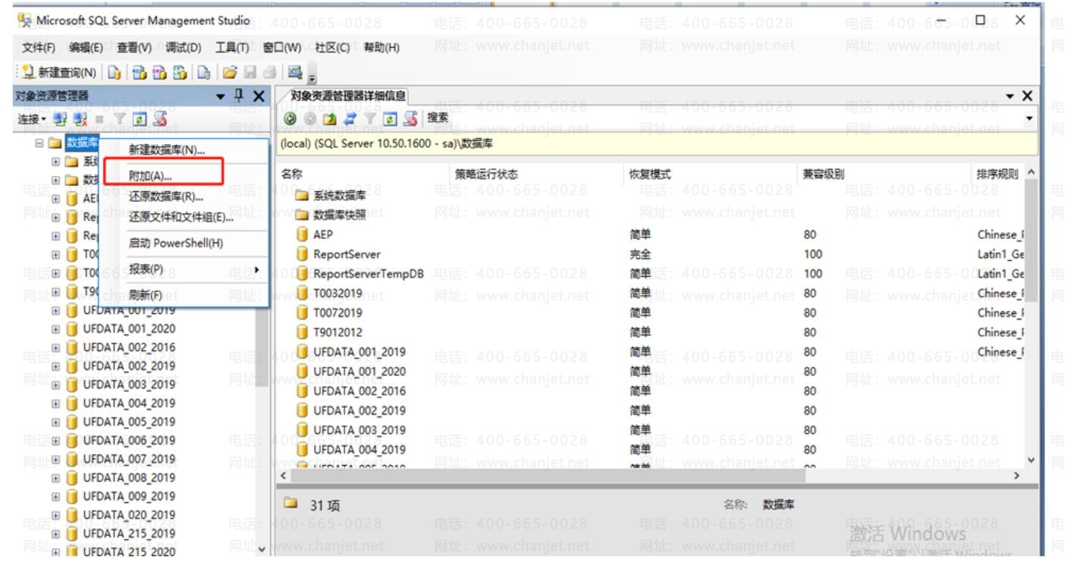Open the 社区(C) menu
Viewport: 1065px width, 562px height.
tap(332, 47)
